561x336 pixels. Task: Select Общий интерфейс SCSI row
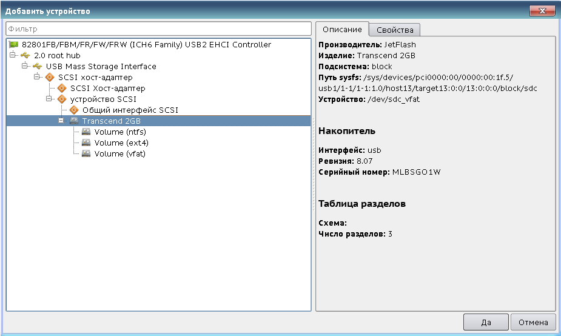[158, 110]
